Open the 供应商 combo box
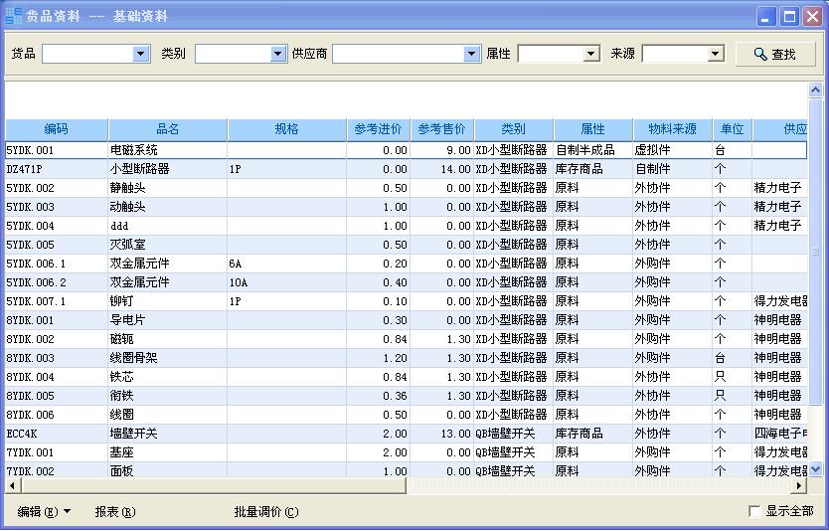Image resolution: width=829 pixels, height=531 pixels. pos(471,54)
